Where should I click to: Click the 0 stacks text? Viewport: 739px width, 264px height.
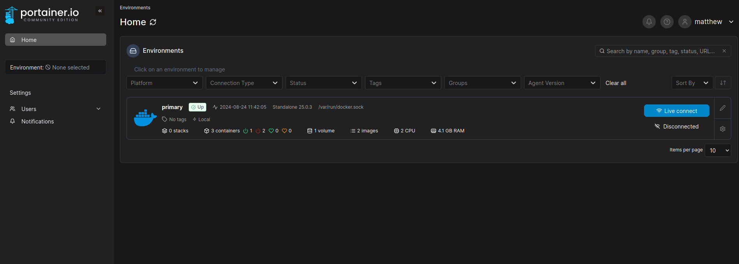click(179, 131)
